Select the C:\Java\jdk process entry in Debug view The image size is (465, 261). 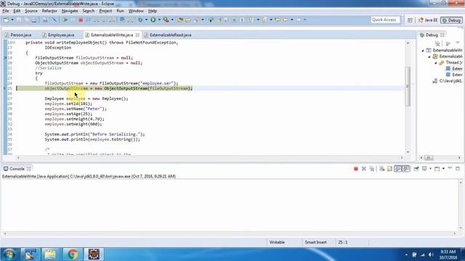coord(448,80)
